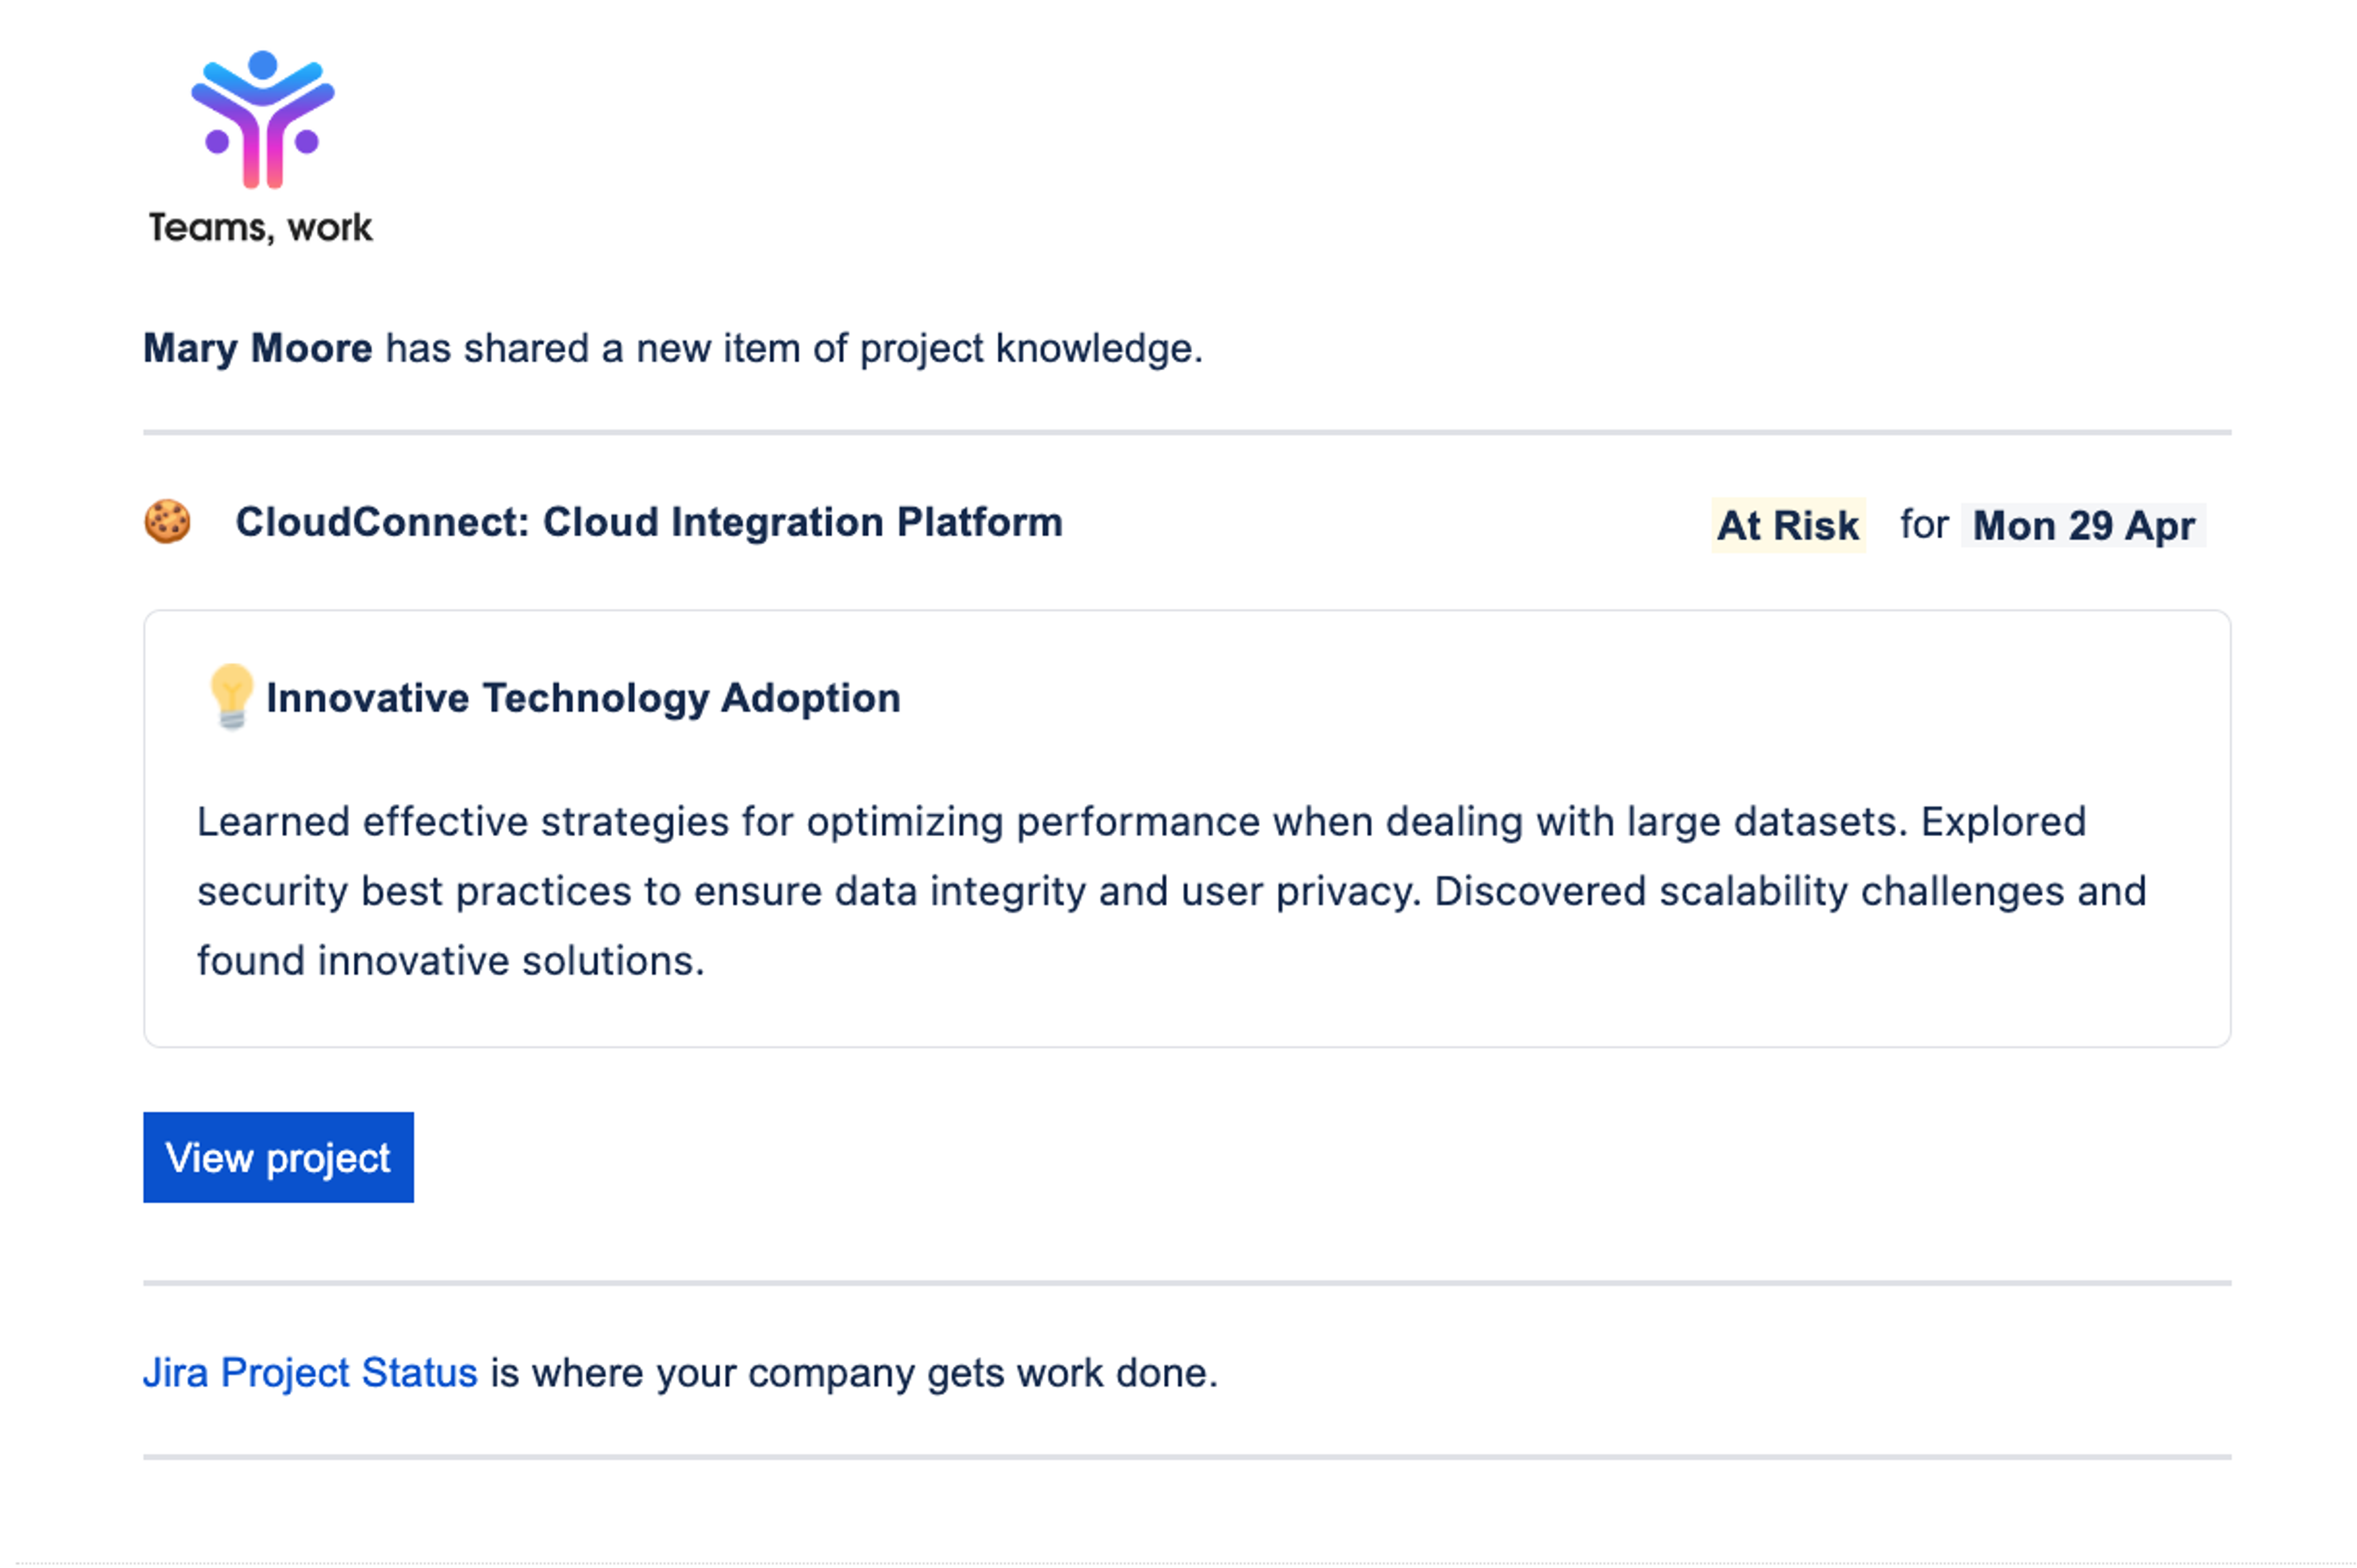Image resolution: width=2357 pixels, height=1568 pixels.
Task: Click the cookie project emoji icon
Action: point(167,522)
